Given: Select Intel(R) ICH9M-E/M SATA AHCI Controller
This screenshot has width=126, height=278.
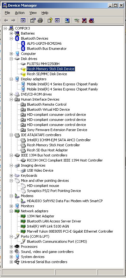Looking at the screenshot, I should pos(59,140).
